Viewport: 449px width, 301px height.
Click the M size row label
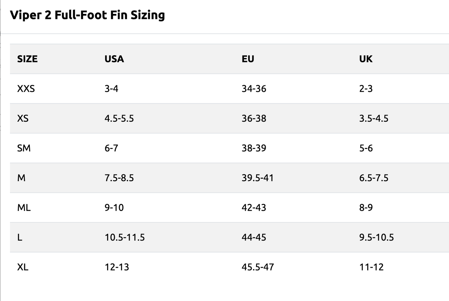(x=21, y=178)
